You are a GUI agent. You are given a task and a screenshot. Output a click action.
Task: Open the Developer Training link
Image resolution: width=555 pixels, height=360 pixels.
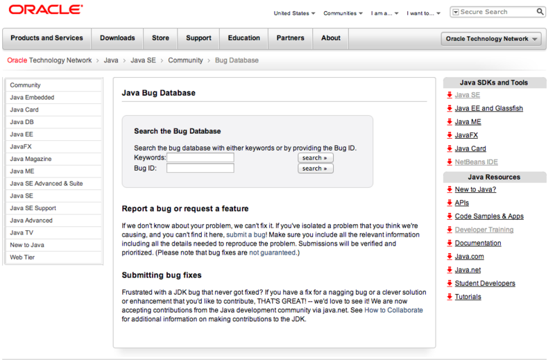click(x=484, y=230)
